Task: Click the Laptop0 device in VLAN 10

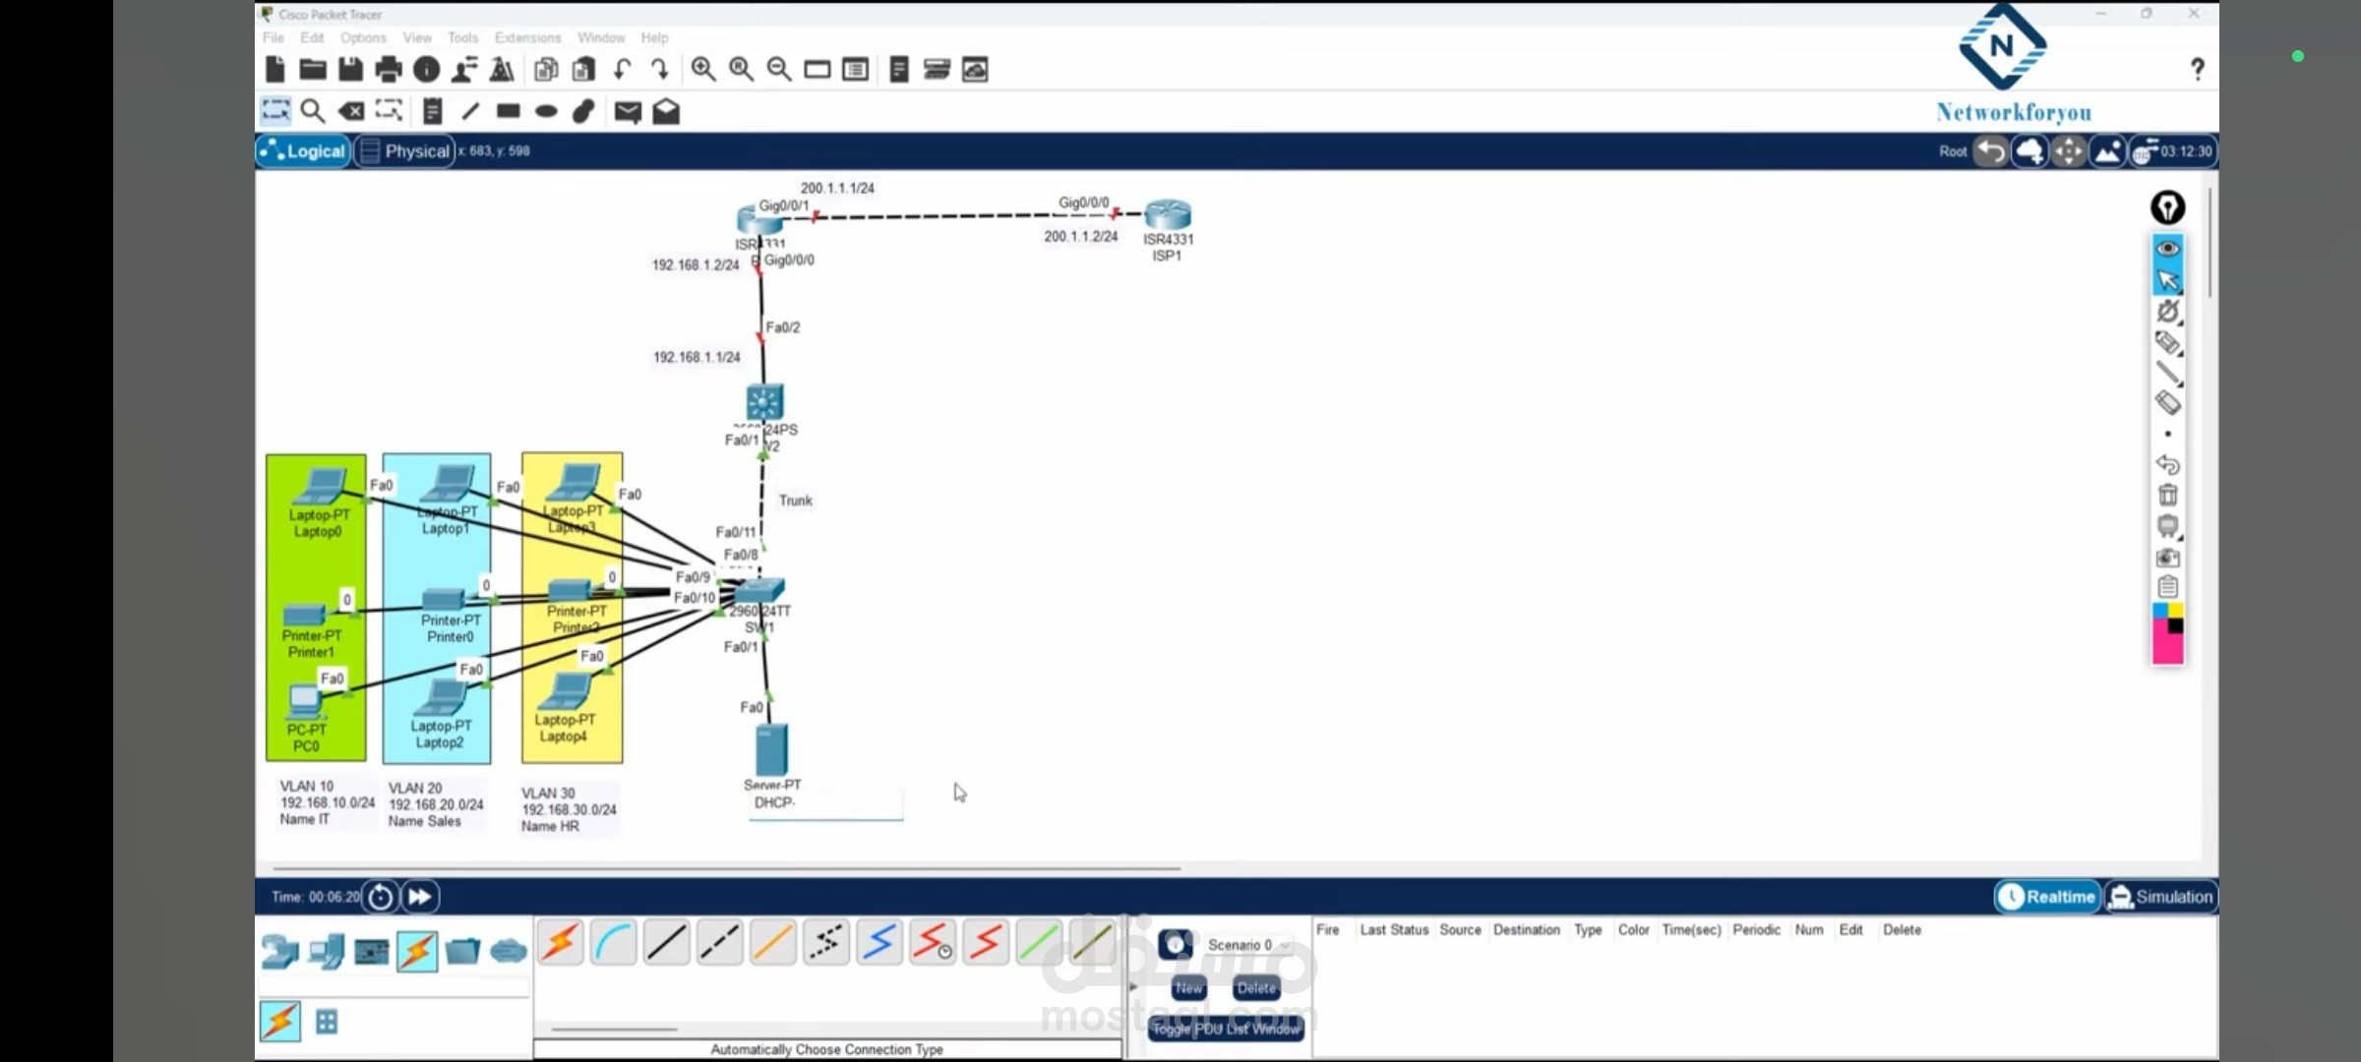Action: tap(319, 488)
